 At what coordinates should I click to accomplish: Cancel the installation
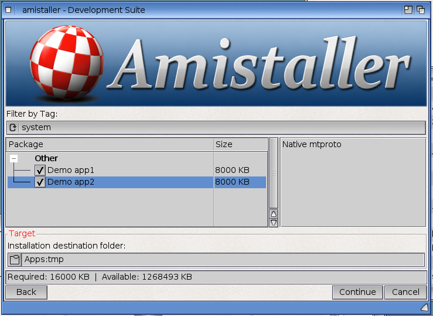[405, 292]
